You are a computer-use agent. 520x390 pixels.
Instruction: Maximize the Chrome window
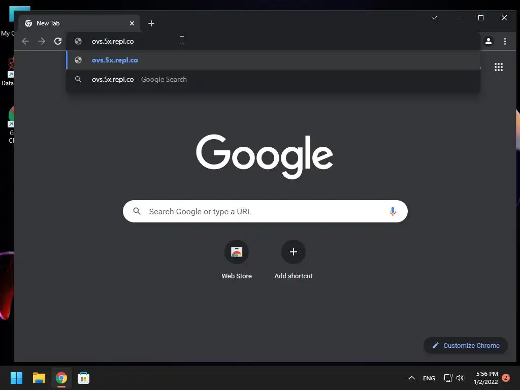point(480,18)
